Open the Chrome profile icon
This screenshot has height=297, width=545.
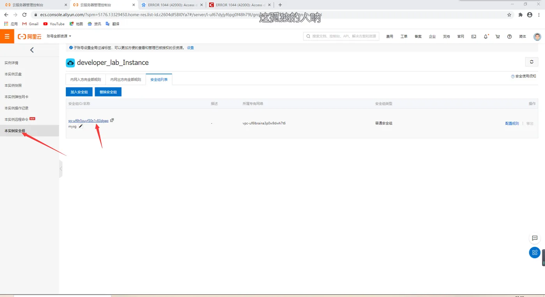(x=529, y=15)
